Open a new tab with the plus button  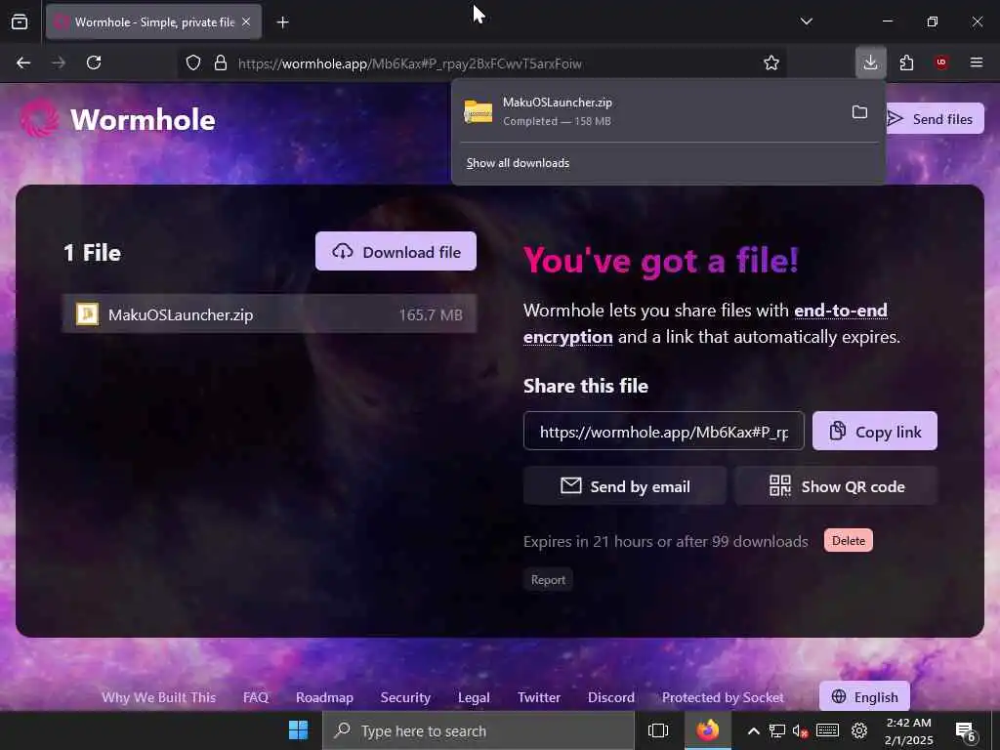point(283,22)
